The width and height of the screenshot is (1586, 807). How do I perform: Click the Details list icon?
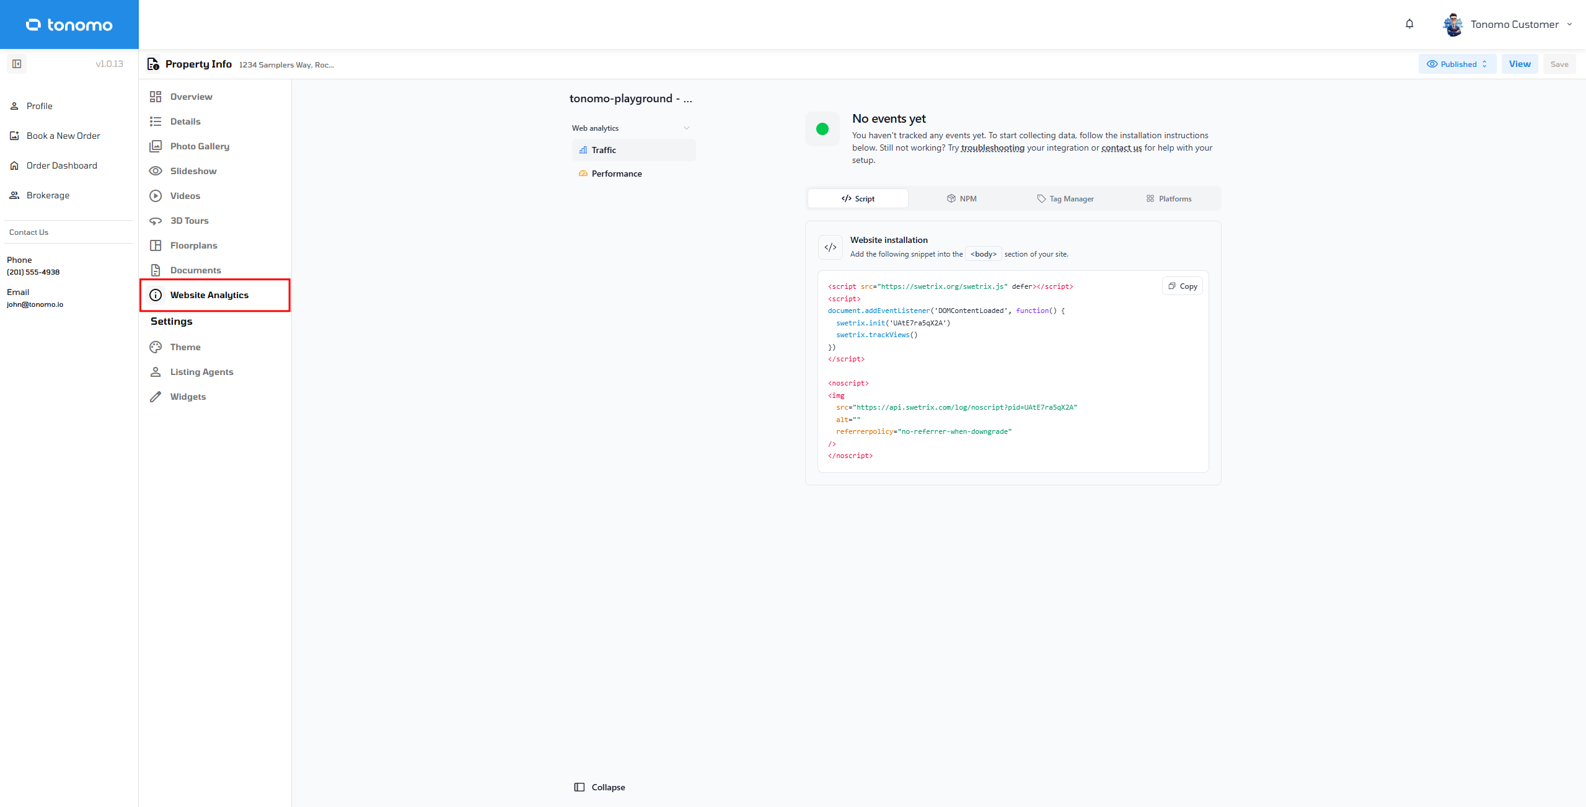156,121
